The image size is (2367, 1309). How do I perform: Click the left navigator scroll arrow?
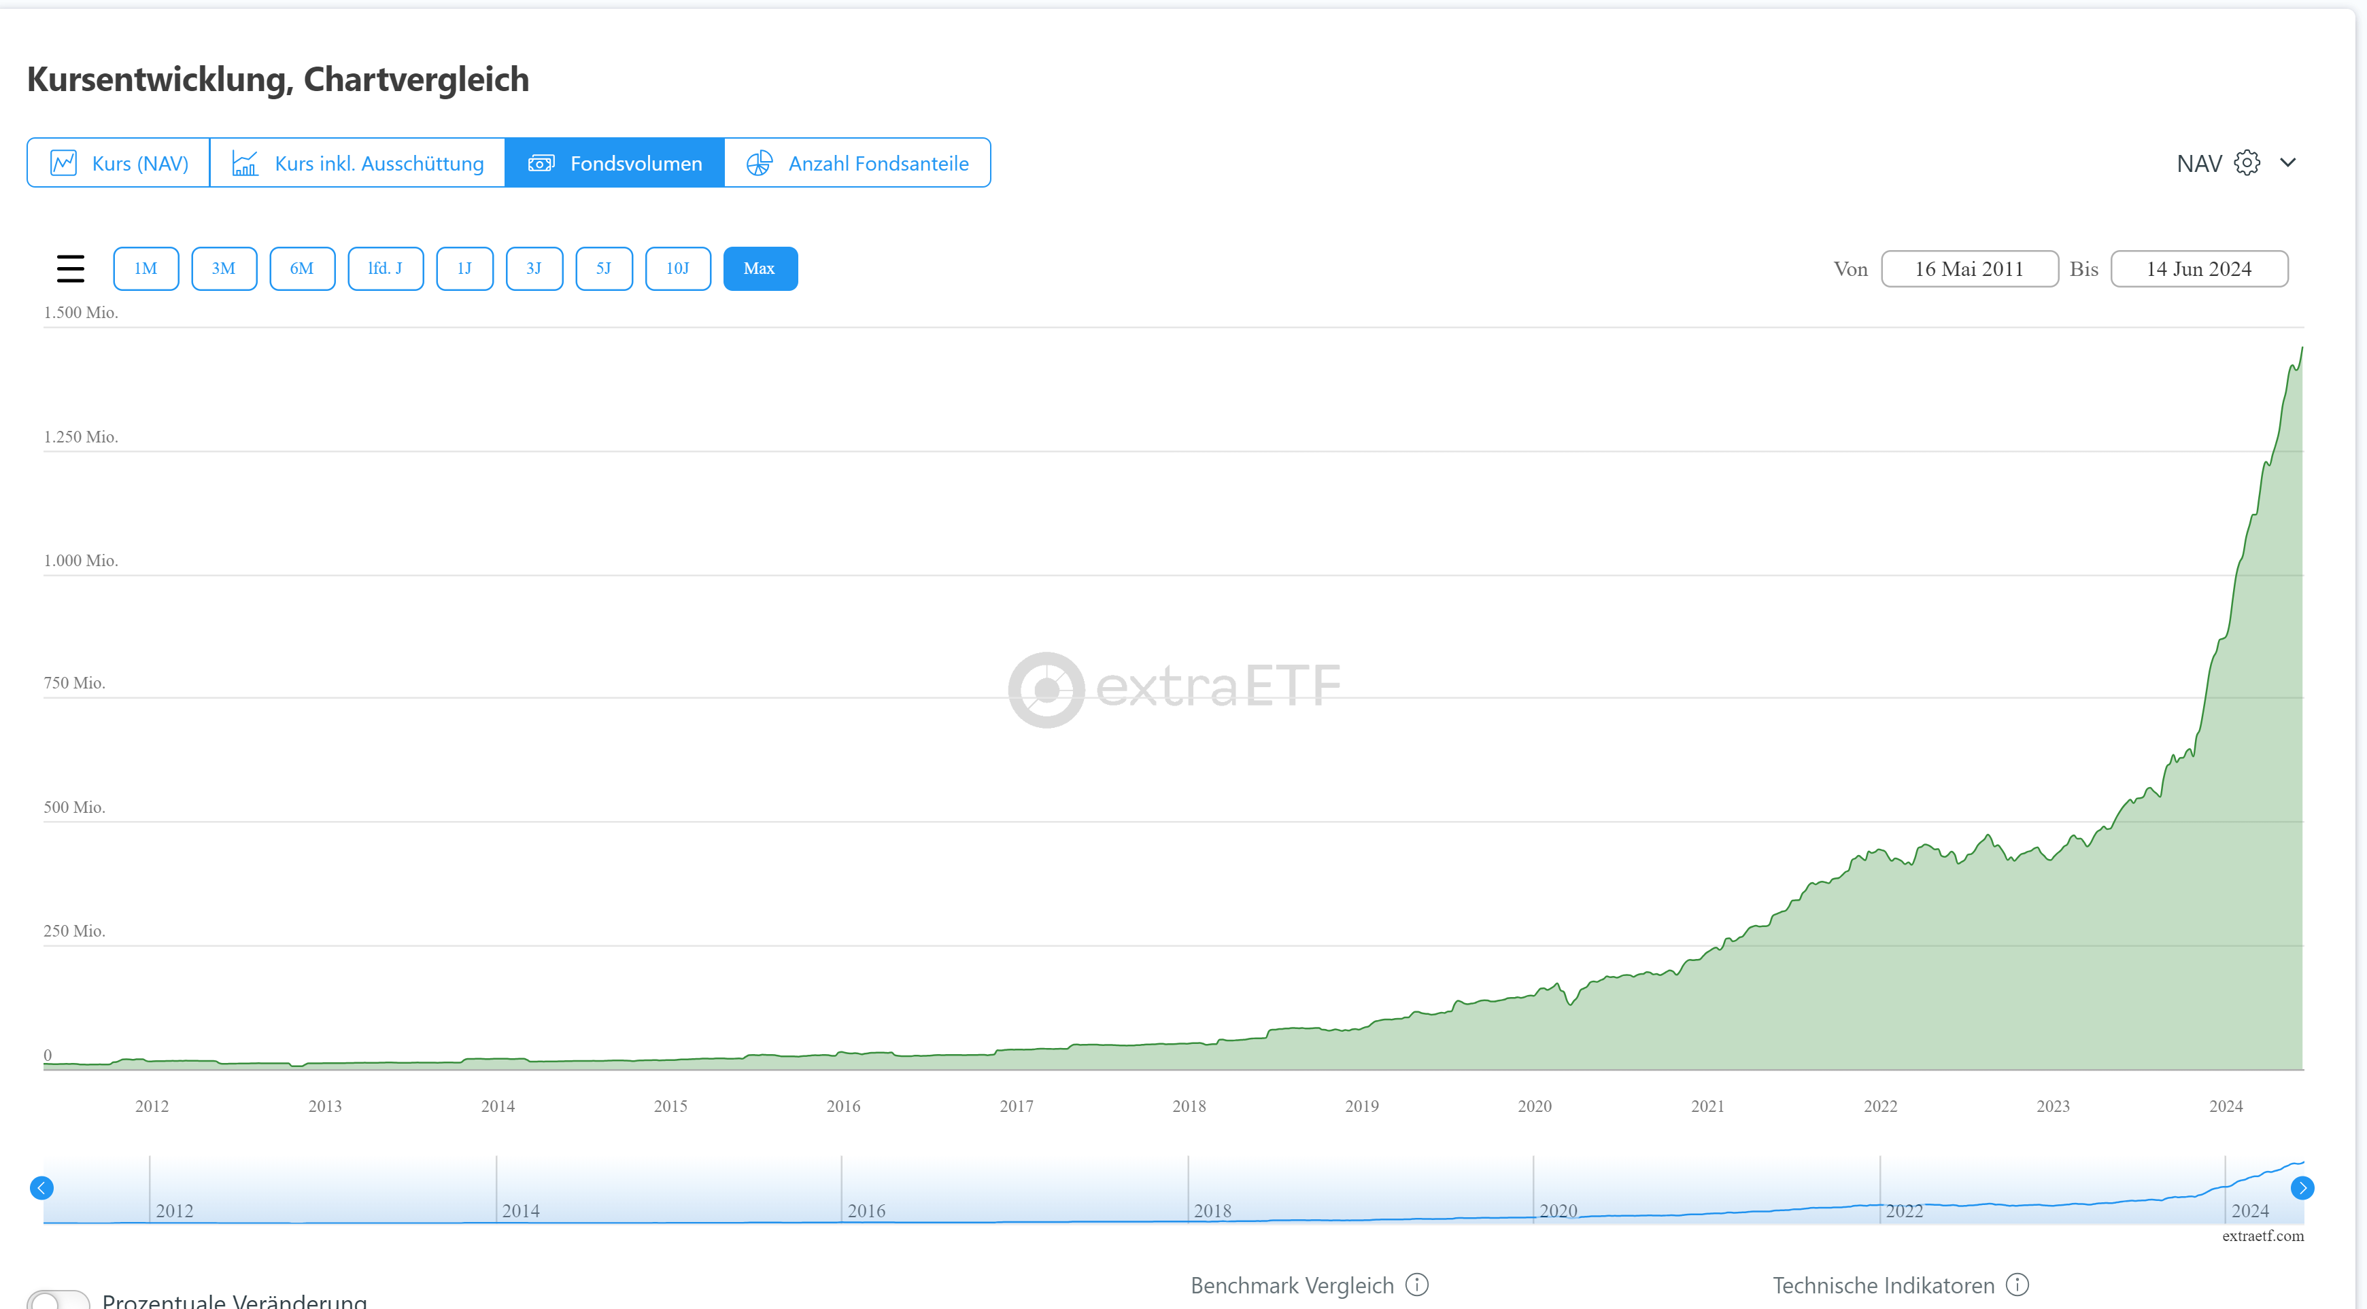tap(41, 1188)
